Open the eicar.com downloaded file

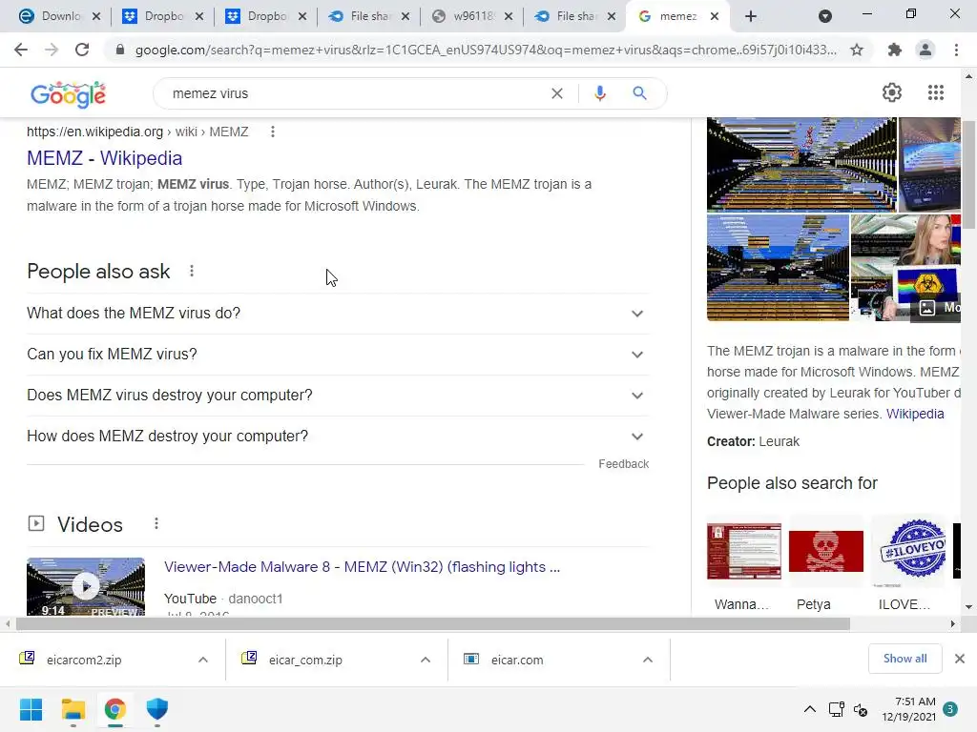[x=516, y=660]
